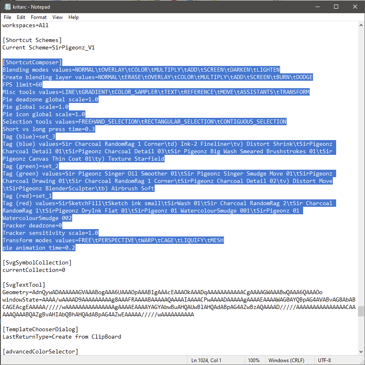Click the 'Create blending layer values' line
365x365 pixels.
tap(158, 77)
